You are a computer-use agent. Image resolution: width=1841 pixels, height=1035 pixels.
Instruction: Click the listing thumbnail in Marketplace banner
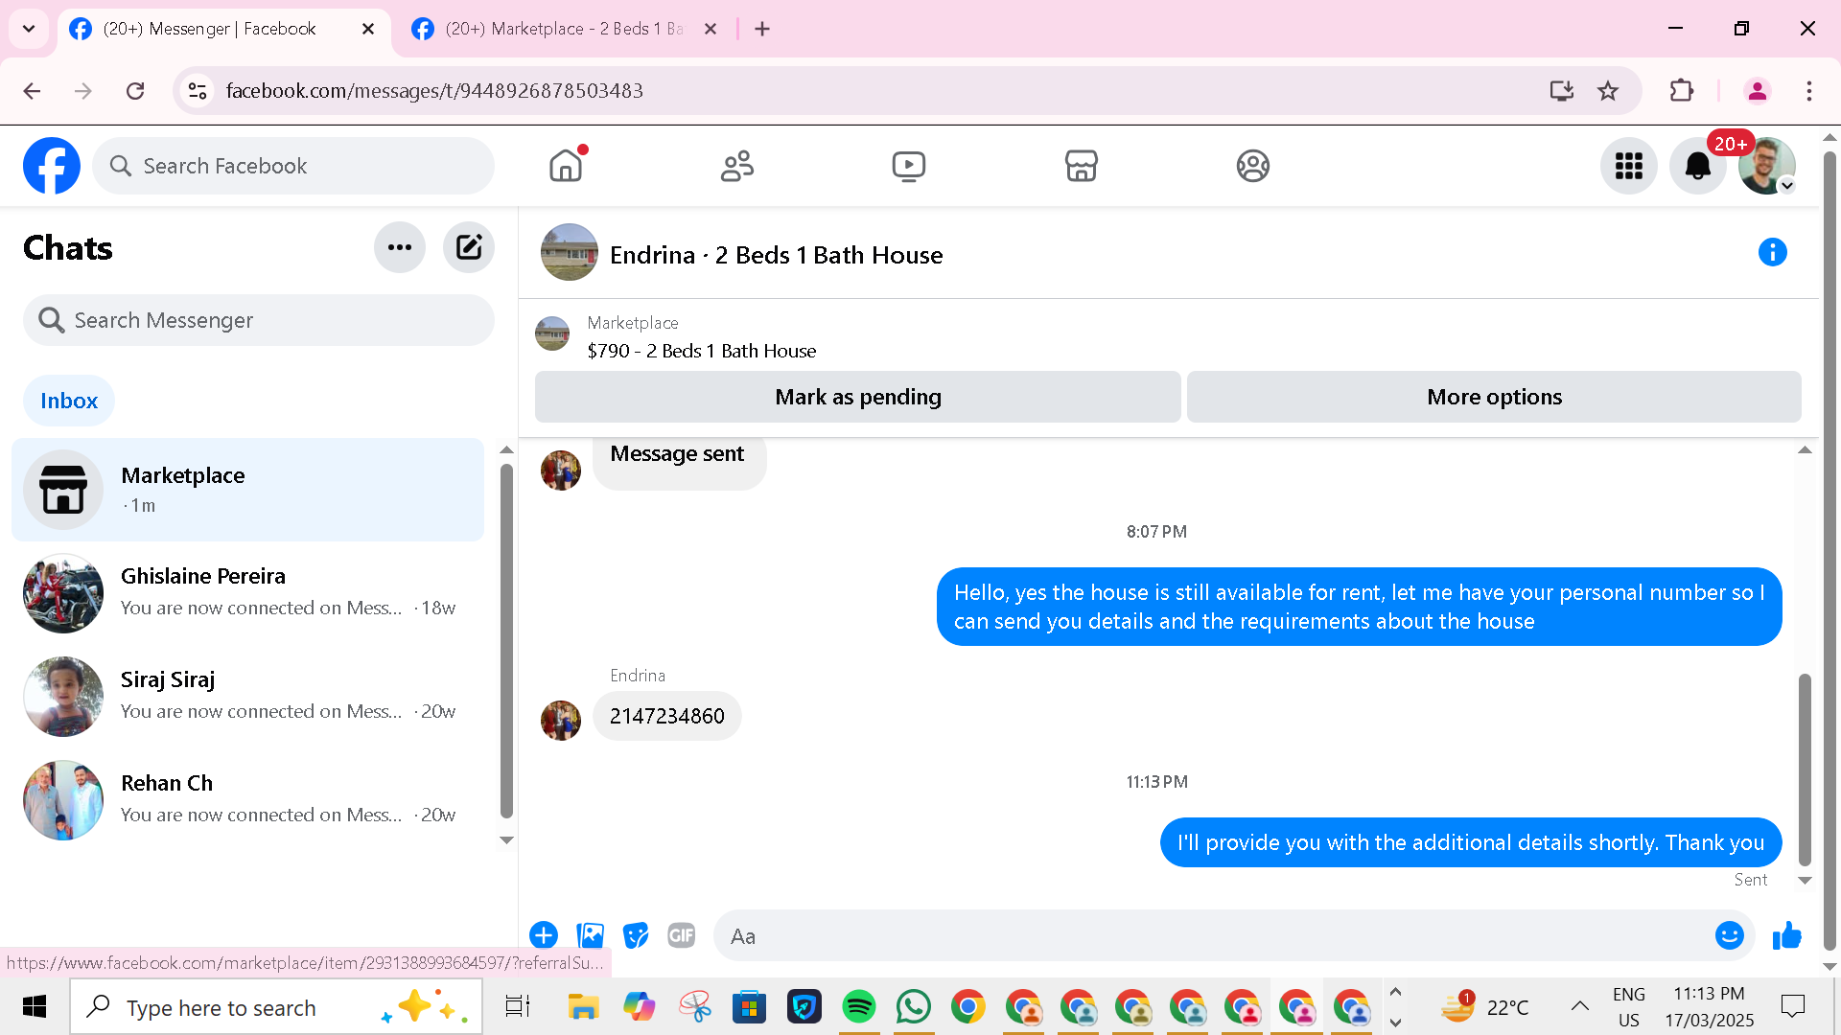tap(552, 333)
